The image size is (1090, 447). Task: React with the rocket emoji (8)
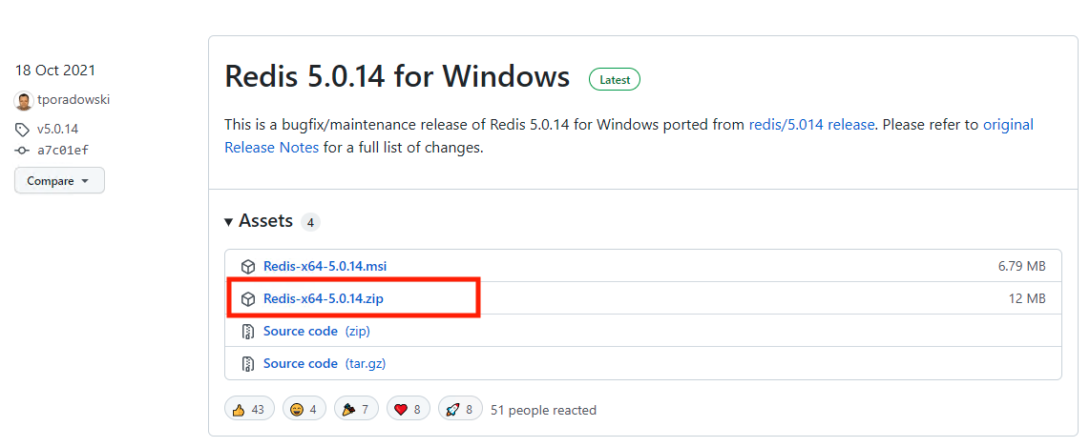pyautogui.click(x=459, y=410)
